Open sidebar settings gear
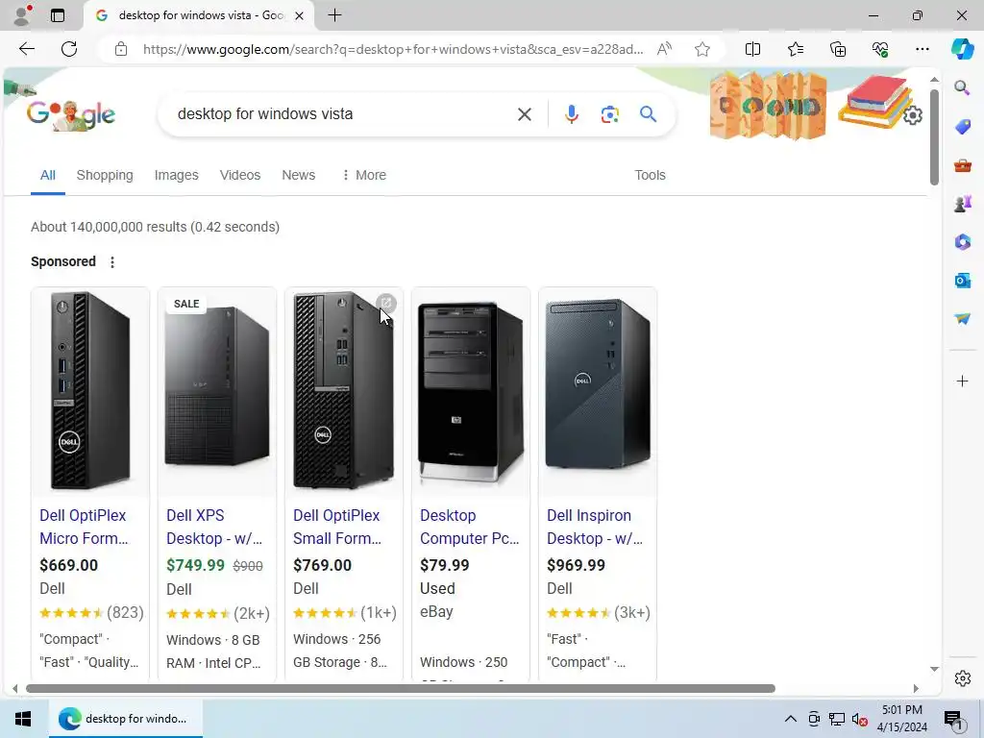 (962, 678)
